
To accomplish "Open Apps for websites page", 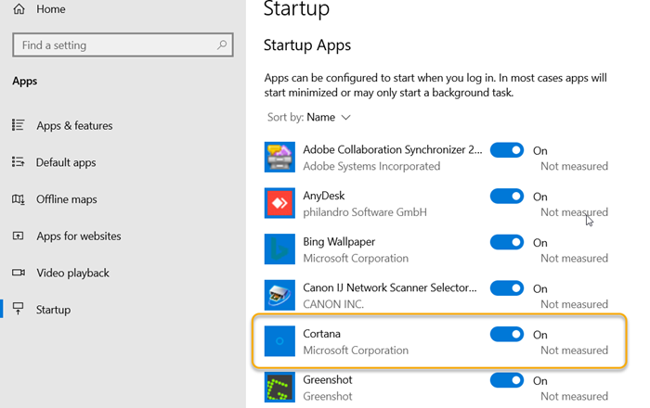I will (78, 236).
